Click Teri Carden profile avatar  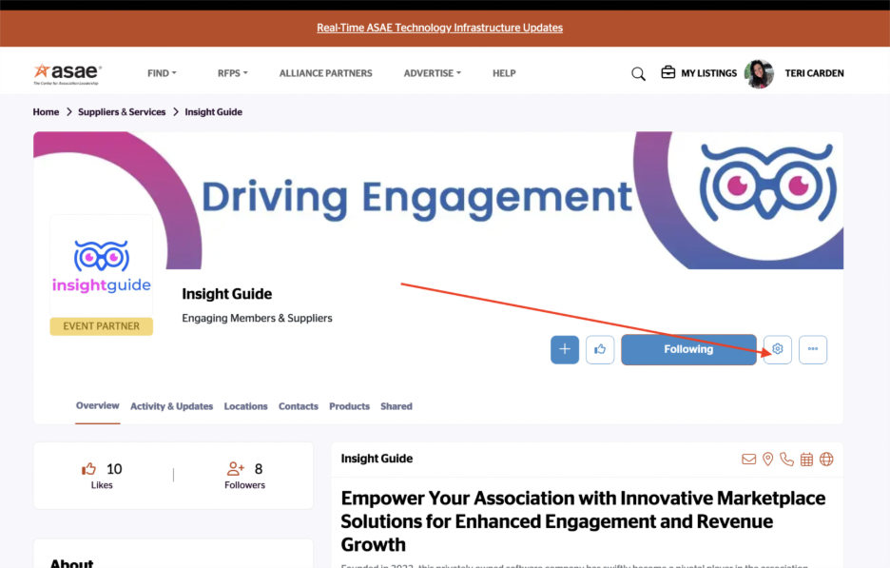coord(760,73)
